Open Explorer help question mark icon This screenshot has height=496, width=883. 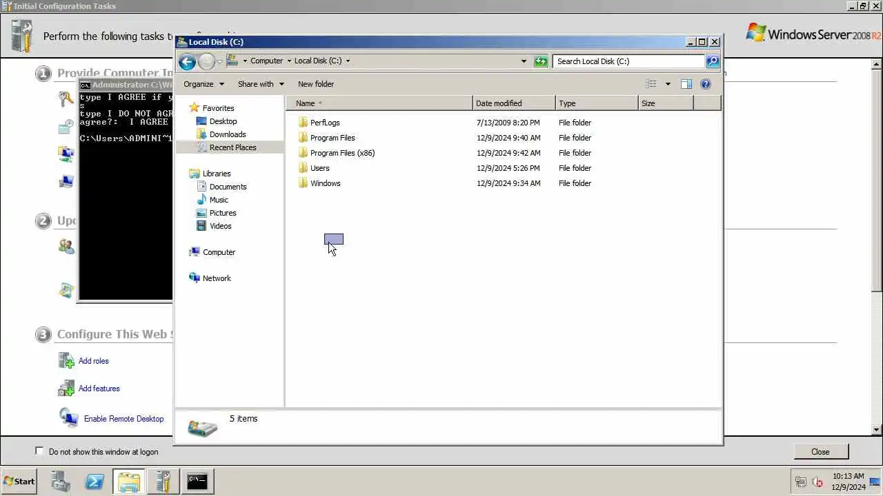(706, 84)
